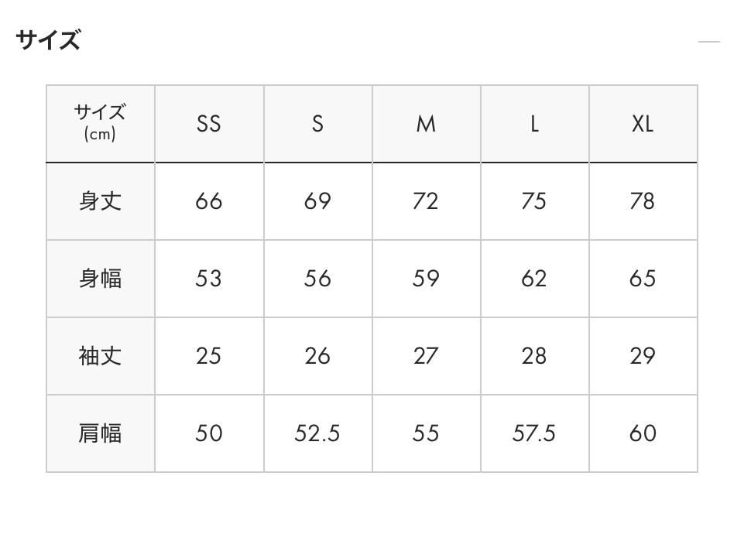Image resolution: width=751 pixels, height=541 pixels.
Task: Collapse the サイズ section with minus icon
Action: tap(708, 41)
